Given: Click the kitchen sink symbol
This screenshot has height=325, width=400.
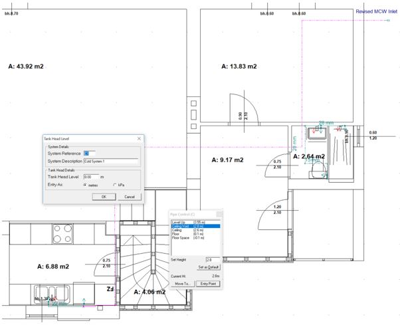Looking at the screenshot, I should tap(52, 294).
